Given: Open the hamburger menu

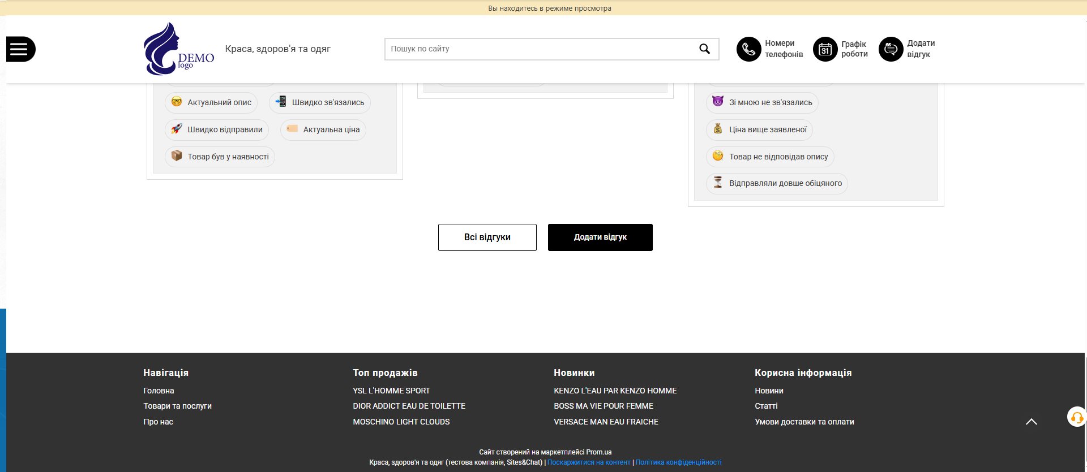Looking at the screenshot, I should (x=20, y=49).
